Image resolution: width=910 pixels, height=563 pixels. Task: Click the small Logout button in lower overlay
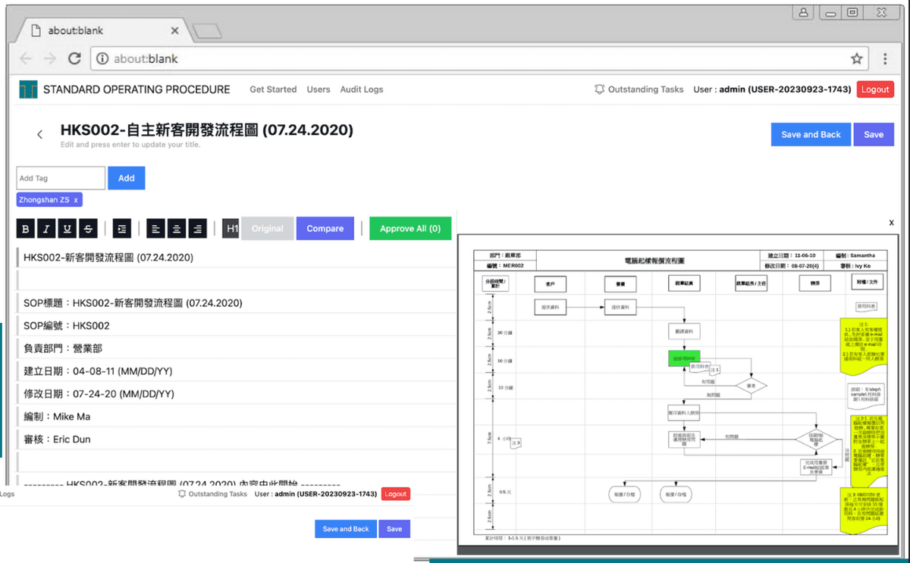coord(395,494)
